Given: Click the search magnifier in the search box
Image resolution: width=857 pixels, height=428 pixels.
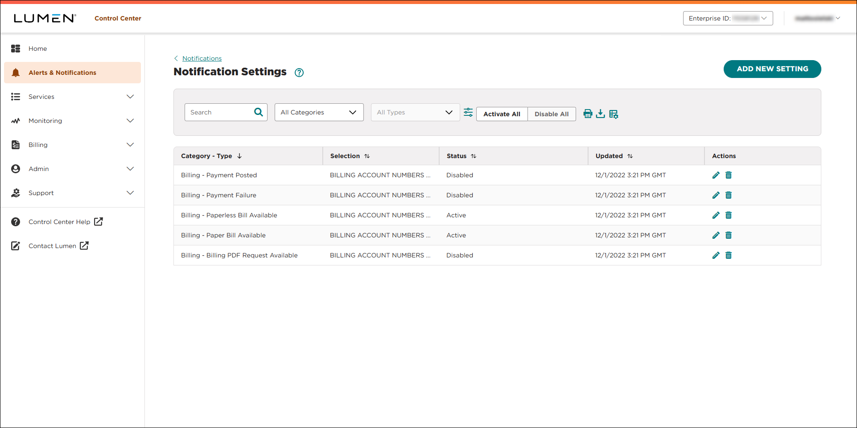Looking at the screenshot, I should tap(258, 112).
